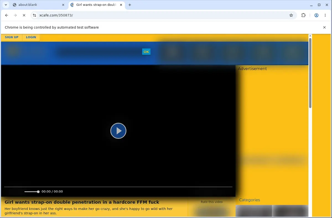The height and width of the screenshot is (218, 332).
Task: Click the Categories heading
Action: (250, 200)
